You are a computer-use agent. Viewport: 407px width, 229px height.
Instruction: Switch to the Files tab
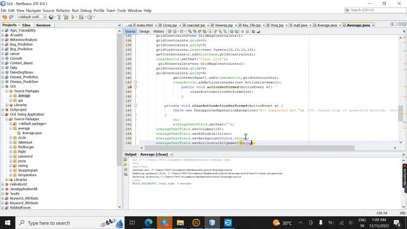(26, 25)
